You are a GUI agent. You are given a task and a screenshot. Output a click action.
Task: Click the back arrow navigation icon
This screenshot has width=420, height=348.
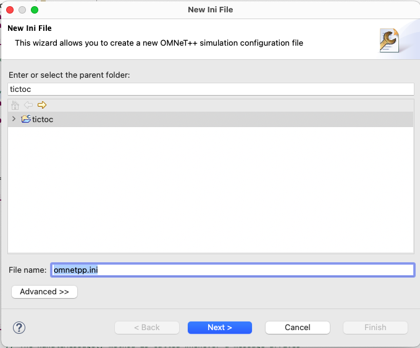click(28, 105)
